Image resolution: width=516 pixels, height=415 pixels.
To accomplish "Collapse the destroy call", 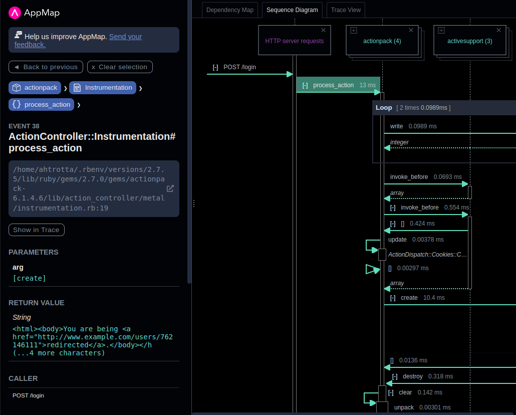I will (x=395, y=376).
